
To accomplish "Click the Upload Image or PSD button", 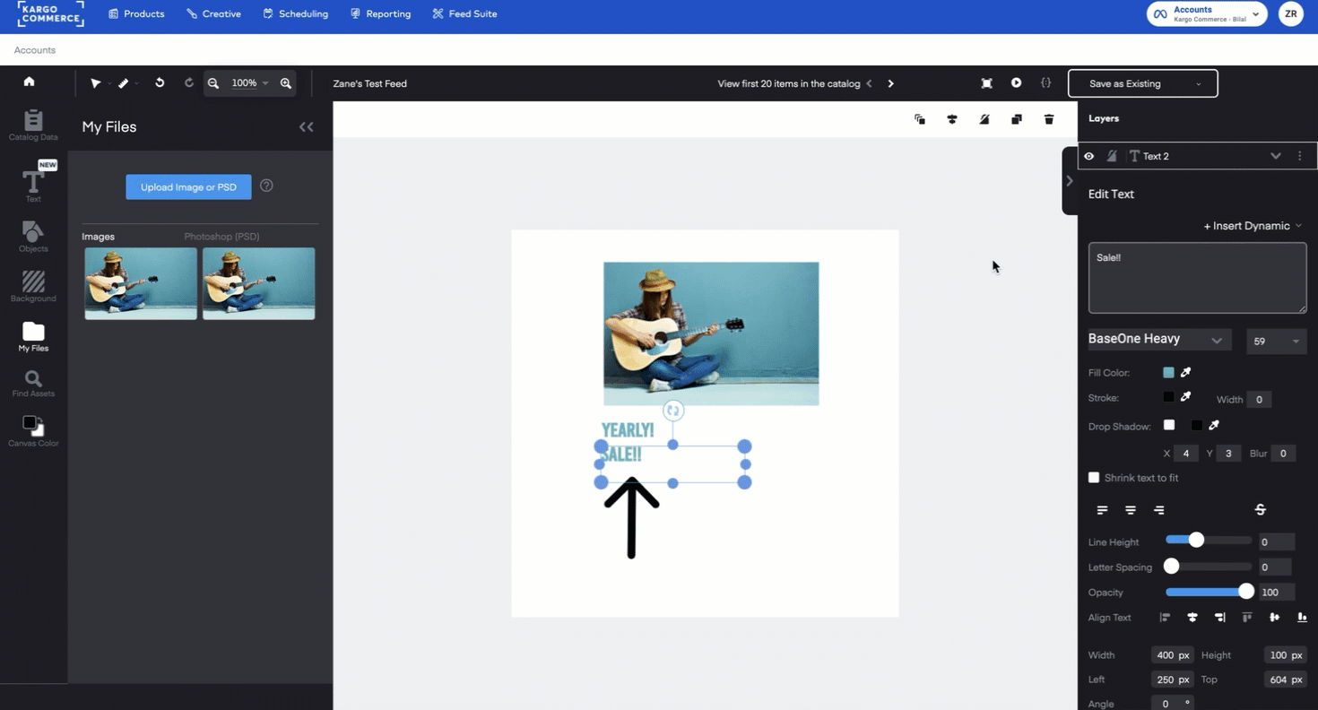I will [x=188, y=186].
